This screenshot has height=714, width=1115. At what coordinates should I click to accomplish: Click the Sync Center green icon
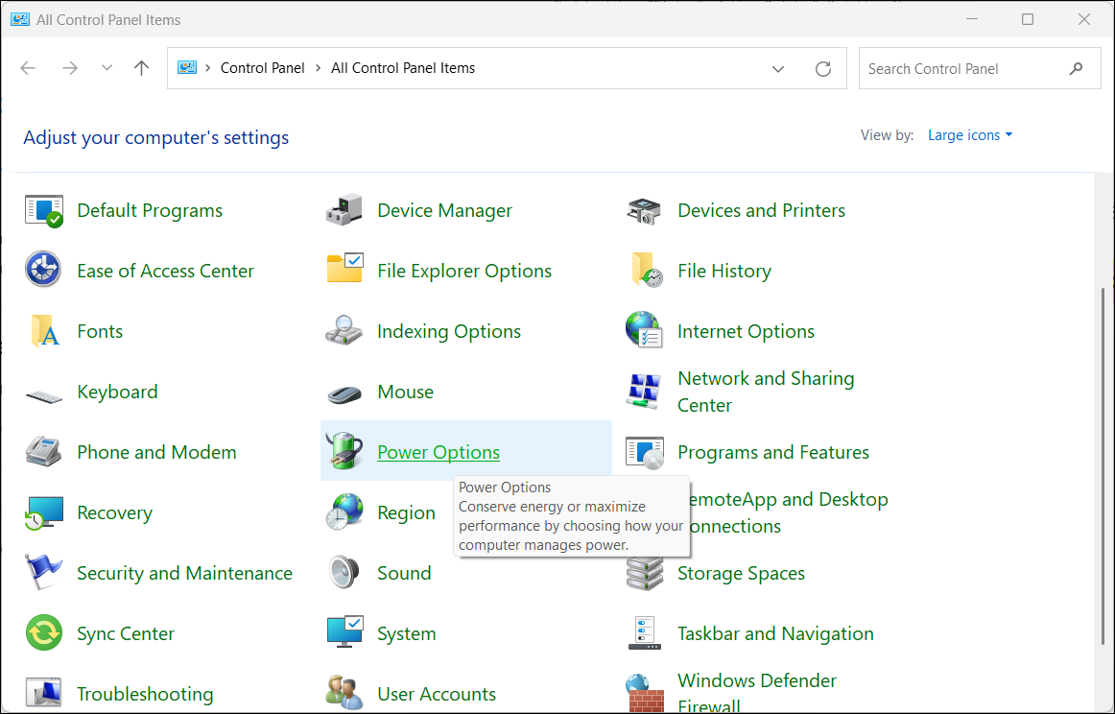pos(43,633)
